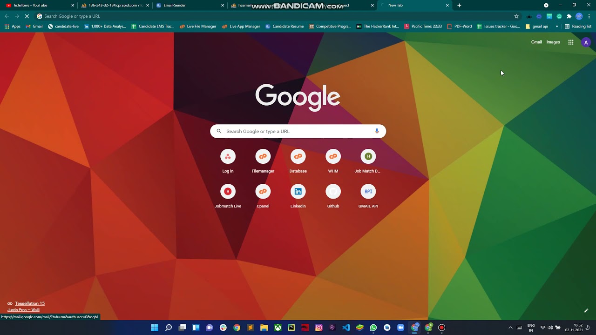Screen dimensions: 596x335
Task: Open WhatsApp from the taskbar
Action: tap(373, 328)
